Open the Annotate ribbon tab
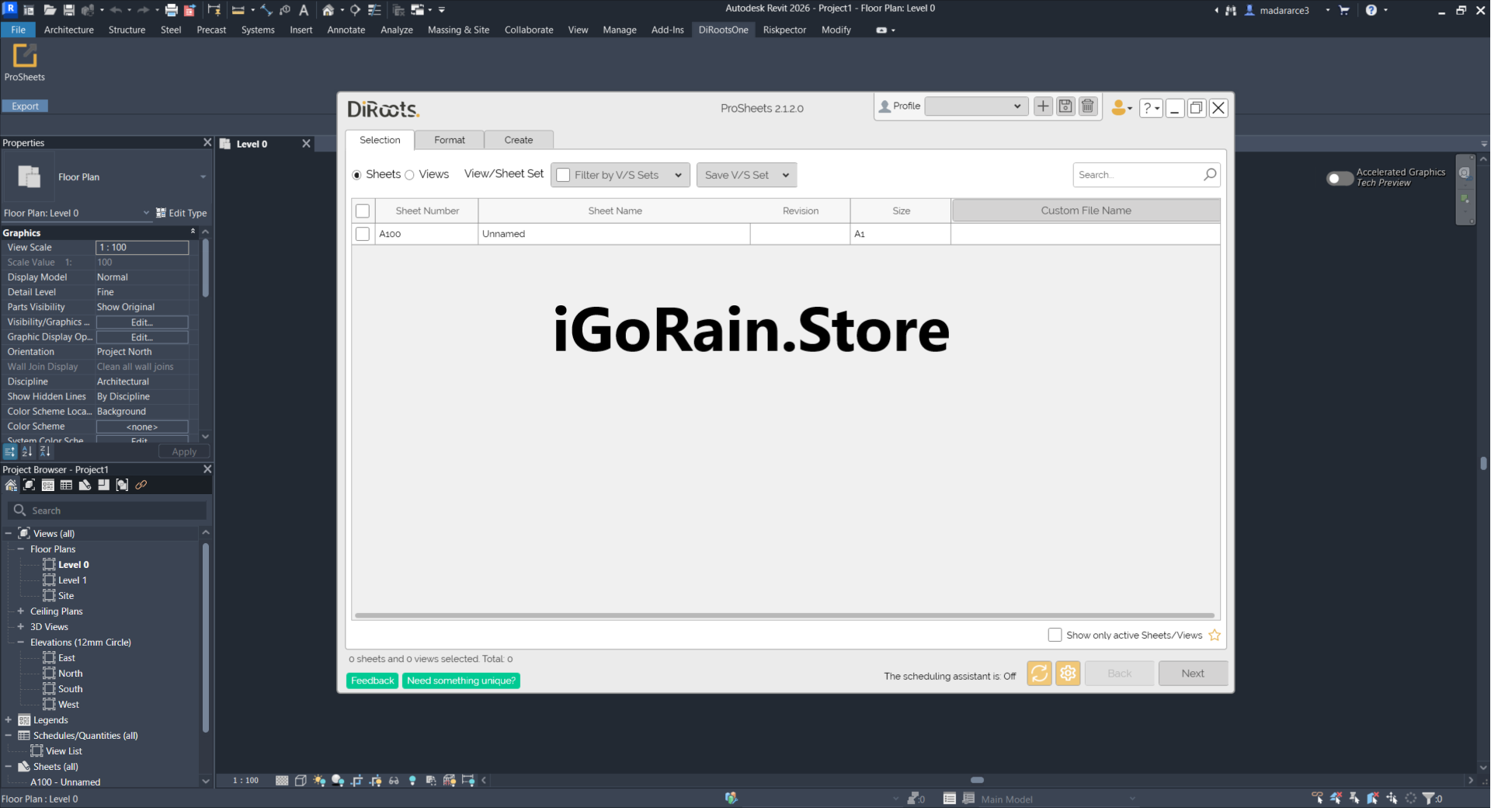The width and height of the screenshot is (1491, 808). (346, 30)
